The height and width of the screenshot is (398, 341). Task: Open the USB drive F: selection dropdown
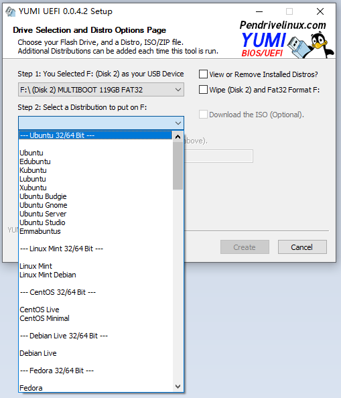click(x=101, y=90)
